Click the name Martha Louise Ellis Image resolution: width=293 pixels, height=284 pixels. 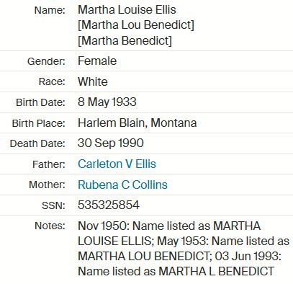tap(127, 10)
